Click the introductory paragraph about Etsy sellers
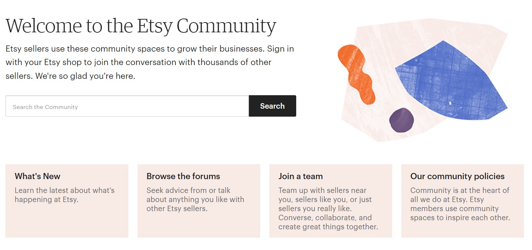This screenshot has width=532, height=250. pos(150,62)
